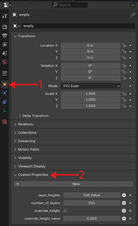138x226 pixels.
Task: Animate Rotation Y with its keyframe dot
Action: click(130, 72)
